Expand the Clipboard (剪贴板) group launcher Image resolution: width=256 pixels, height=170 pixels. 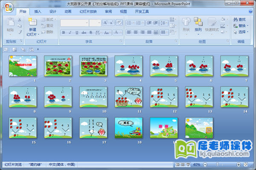21,42
